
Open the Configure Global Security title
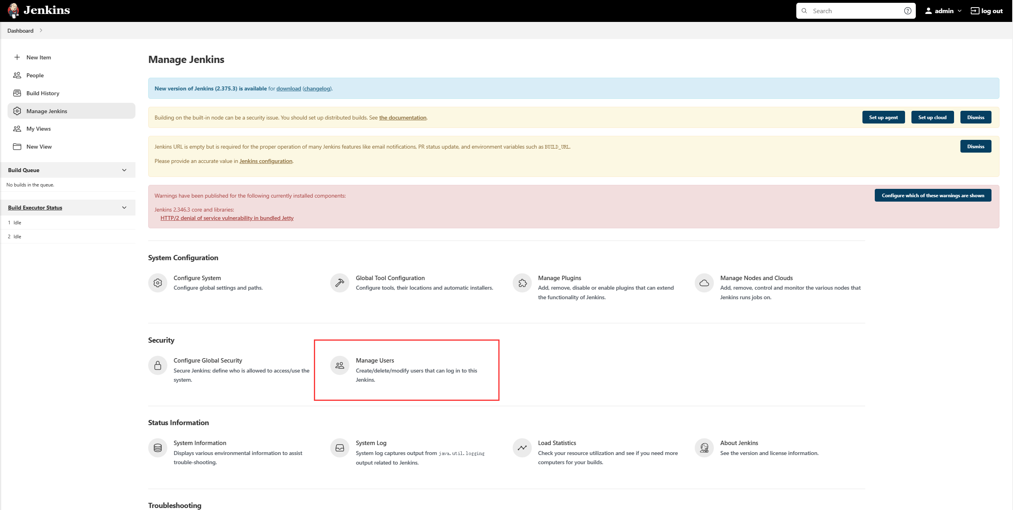208,360
